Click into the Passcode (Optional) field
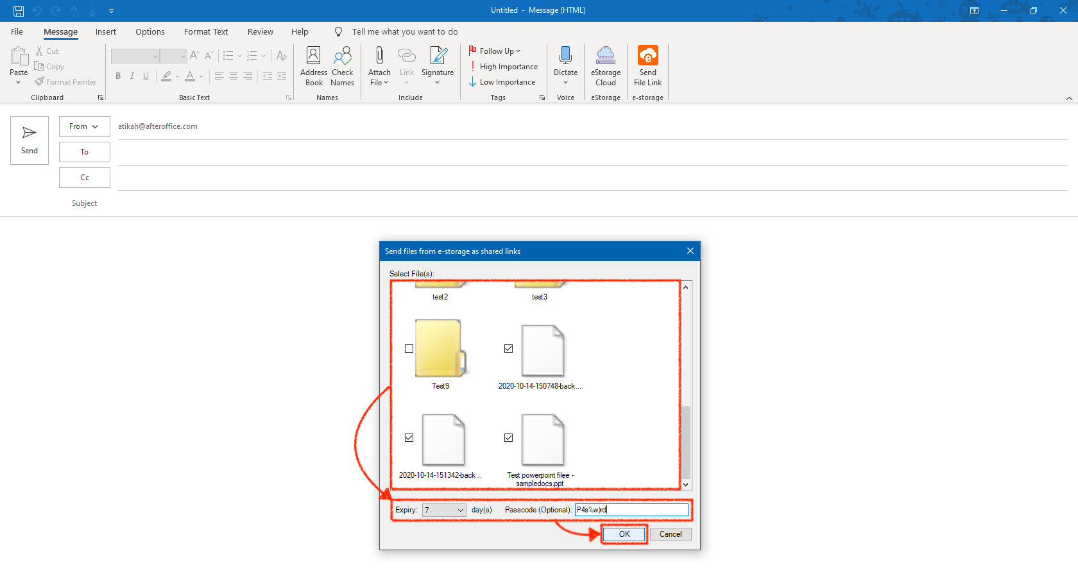Screen dimensions: 1078x581 [631, 510]
